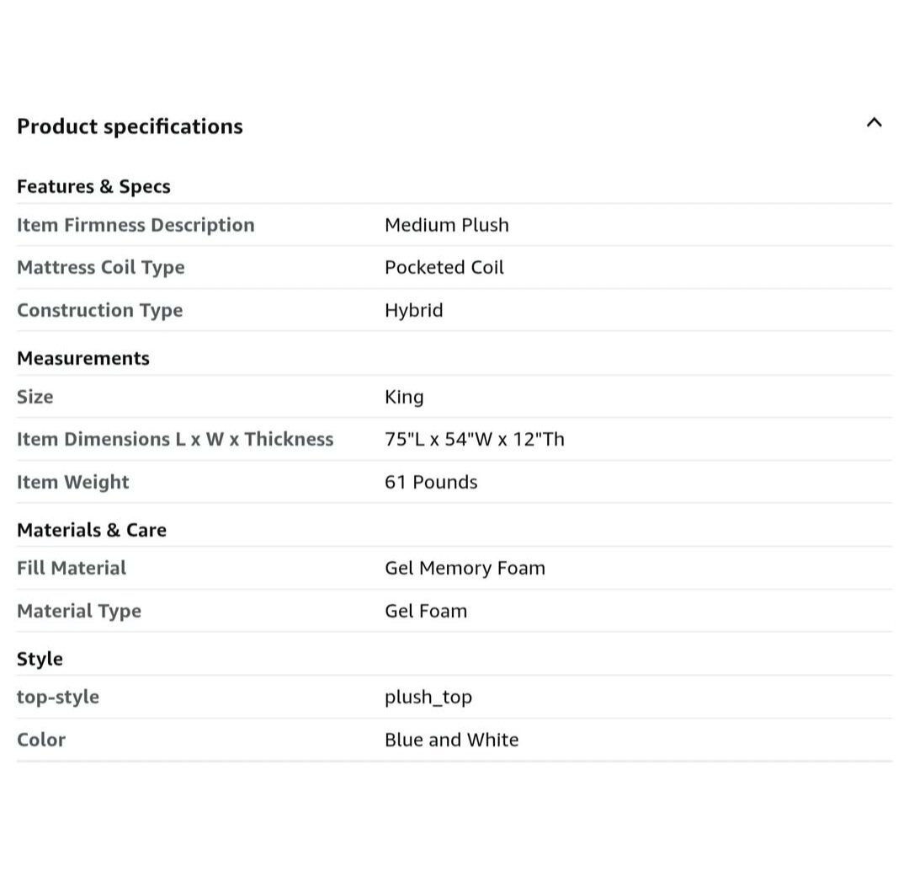The width and height of the screenshot is (909, 877).
Task: Collapse the Product specifications chevron
Action: point(874,123)
